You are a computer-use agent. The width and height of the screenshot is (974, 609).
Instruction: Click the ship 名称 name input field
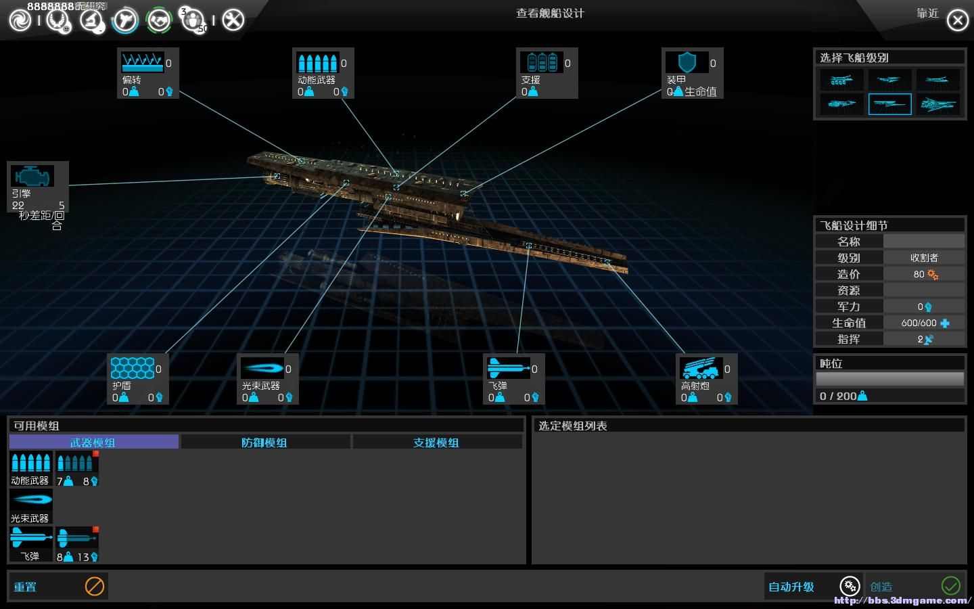[923, 242]
